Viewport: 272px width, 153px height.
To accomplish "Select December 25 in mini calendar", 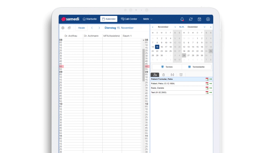I will (x=211, y=51).
